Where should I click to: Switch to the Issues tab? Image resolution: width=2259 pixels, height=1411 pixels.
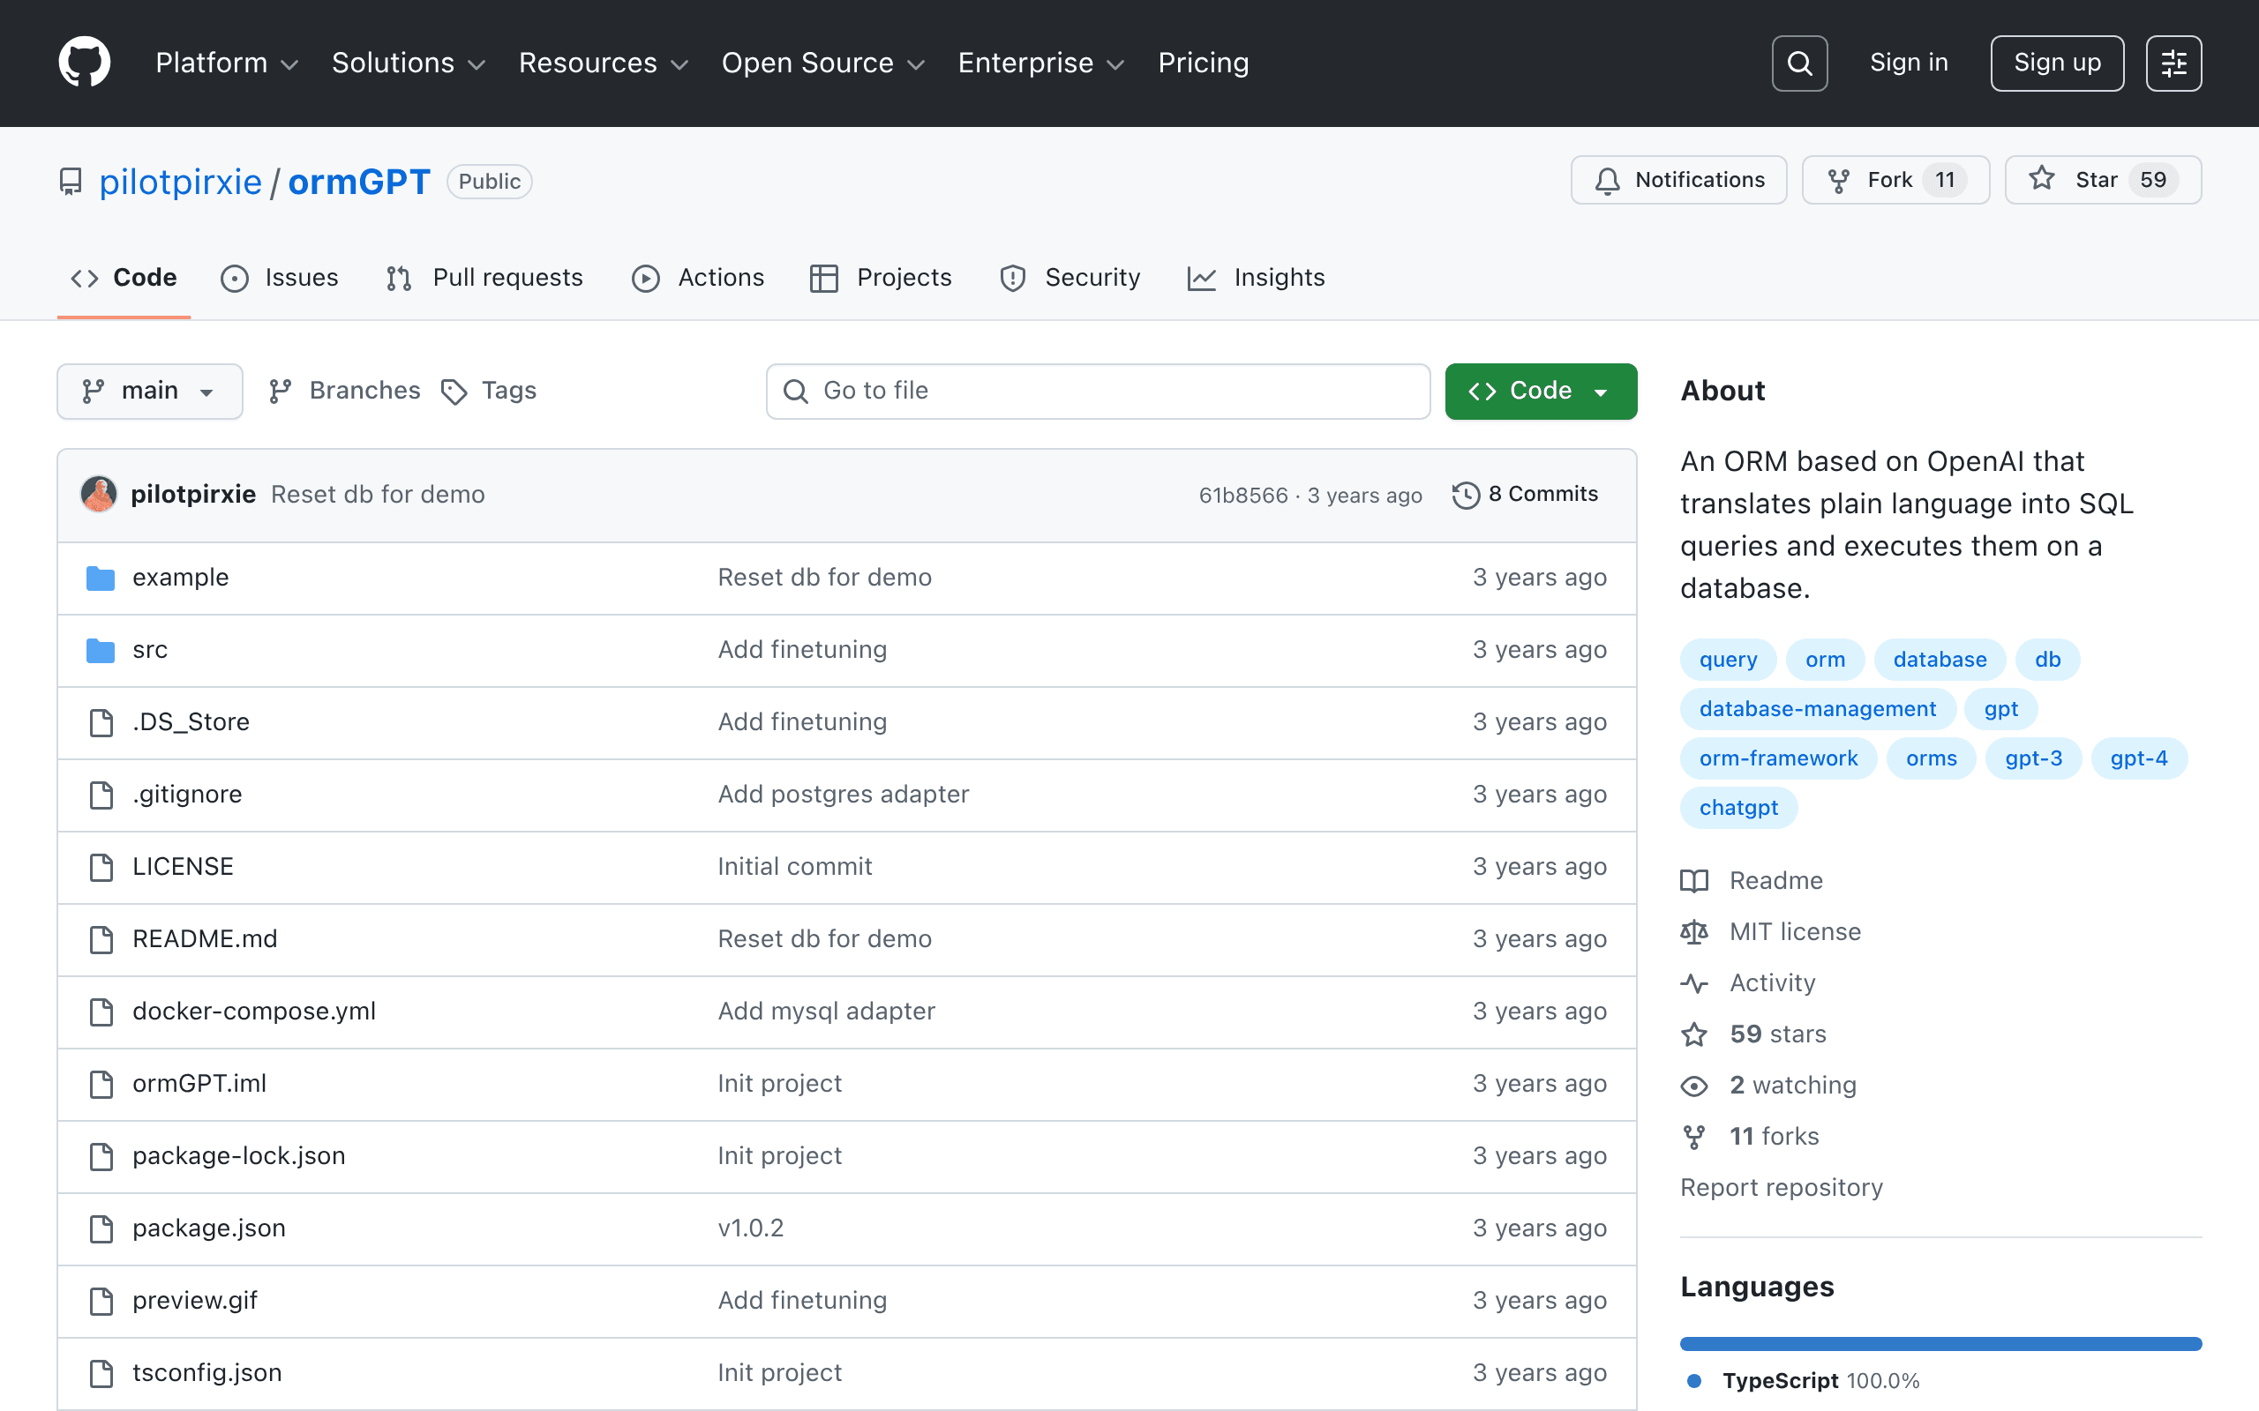tap(280, 278)
